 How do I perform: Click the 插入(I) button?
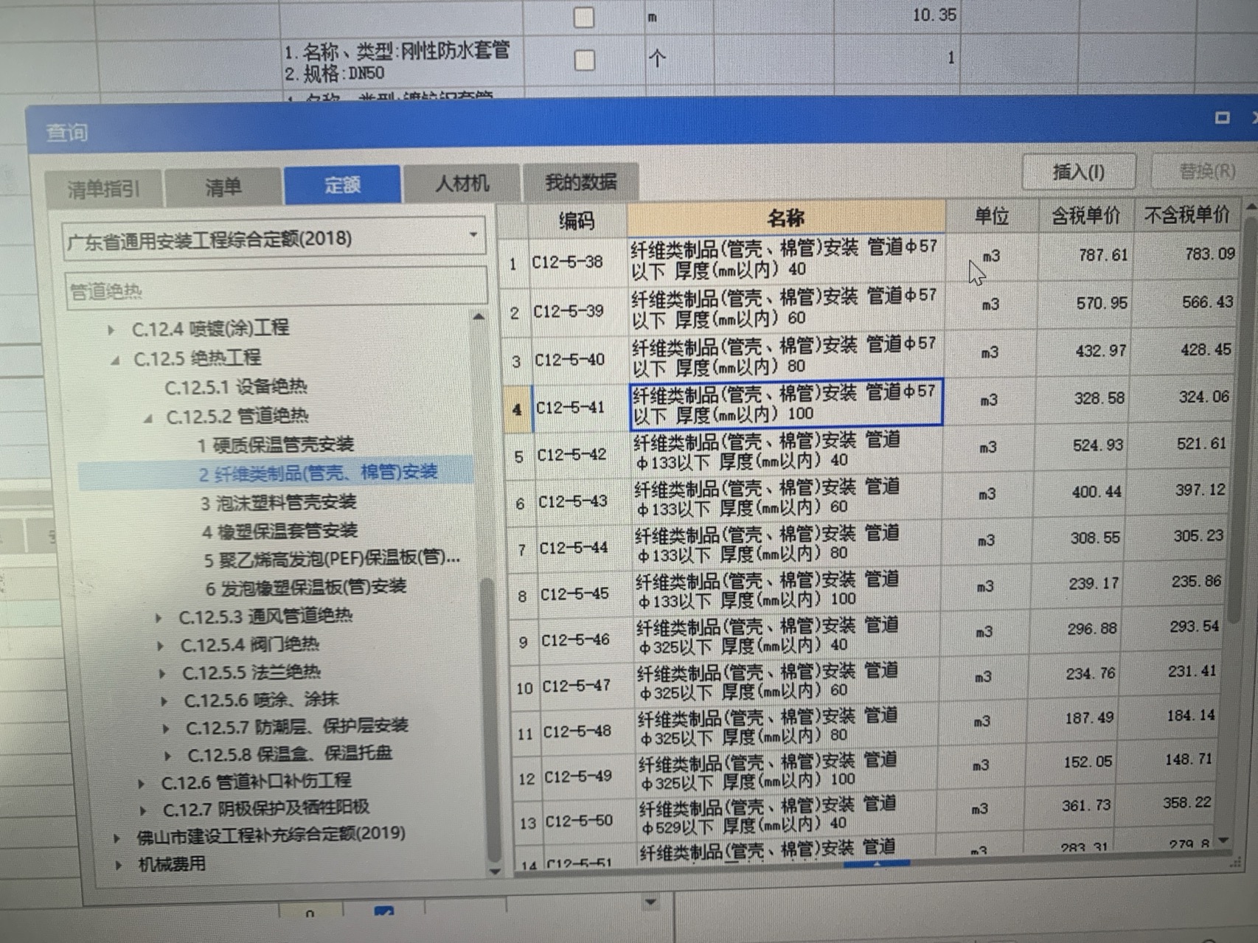click(x=1078, y=172)
